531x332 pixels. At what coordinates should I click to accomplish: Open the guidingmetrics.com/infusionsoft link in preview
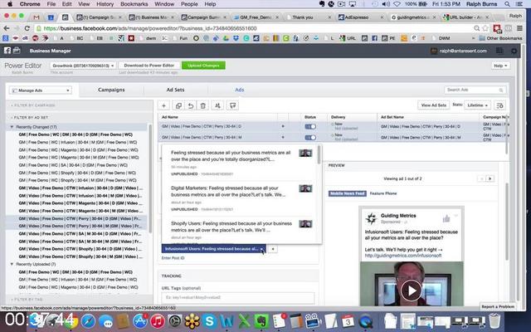(x=403, y=256)
